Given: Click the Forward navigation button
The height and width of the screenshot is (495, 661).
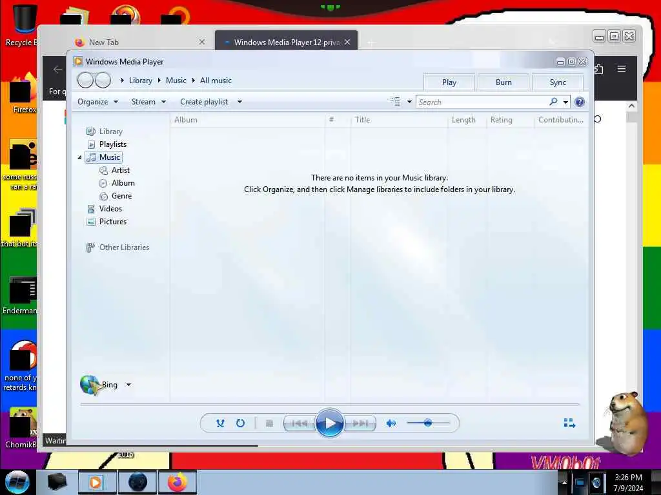Looking at the screenshot, I should click(103, 80).
